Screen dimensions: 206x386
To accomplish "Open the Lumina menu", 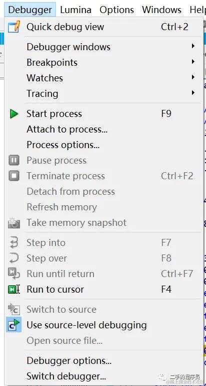I will [75, 10].
